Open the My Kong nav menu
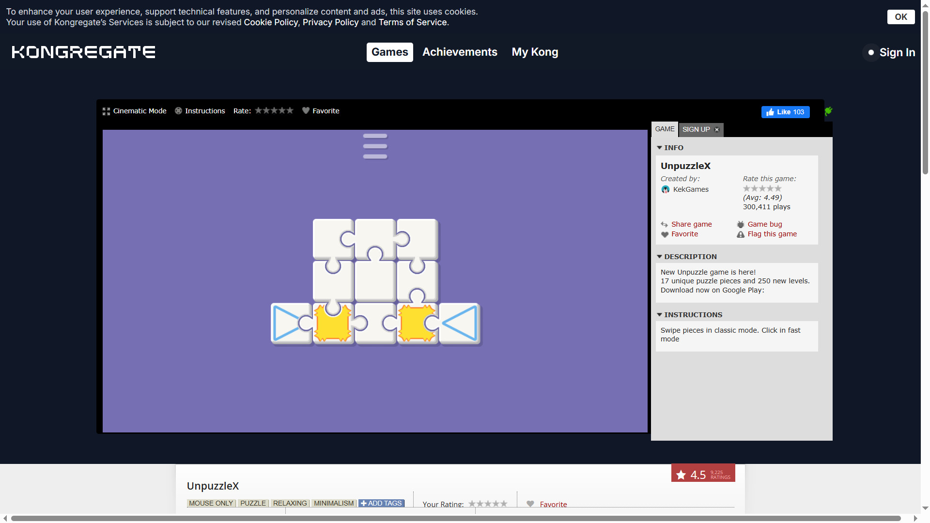This screenshot has width=930, height=523. 535,52
